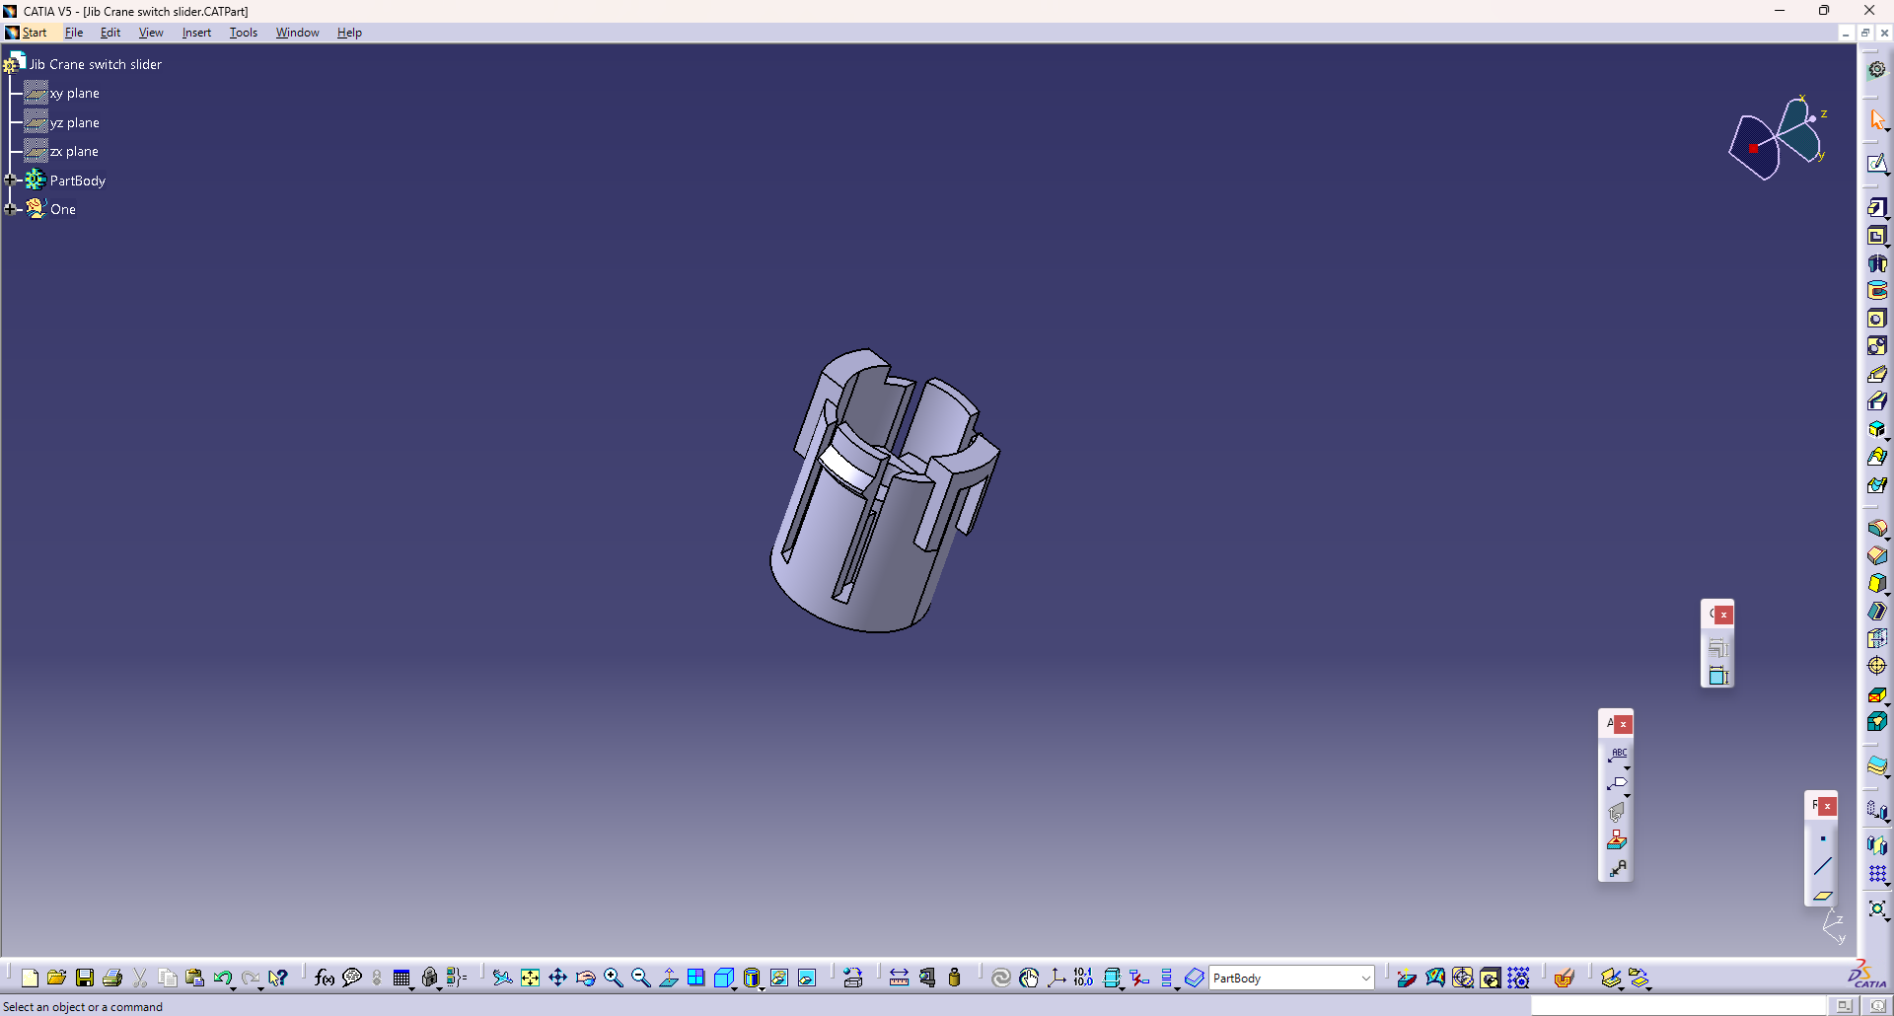This screenshot has width=1894, height=1016.
Task: Select the Groove tool
Action: coord(1876,290)
